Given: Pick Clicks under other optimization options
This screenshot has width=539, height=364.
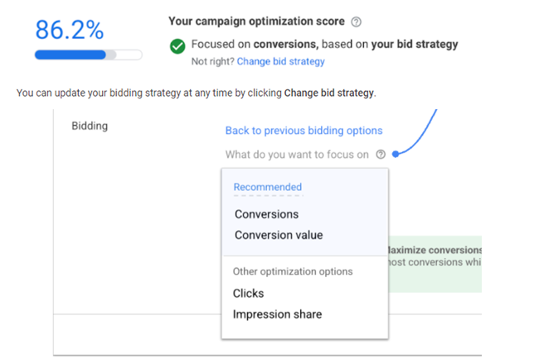Looking at the screenshot, I should [248, 293].
